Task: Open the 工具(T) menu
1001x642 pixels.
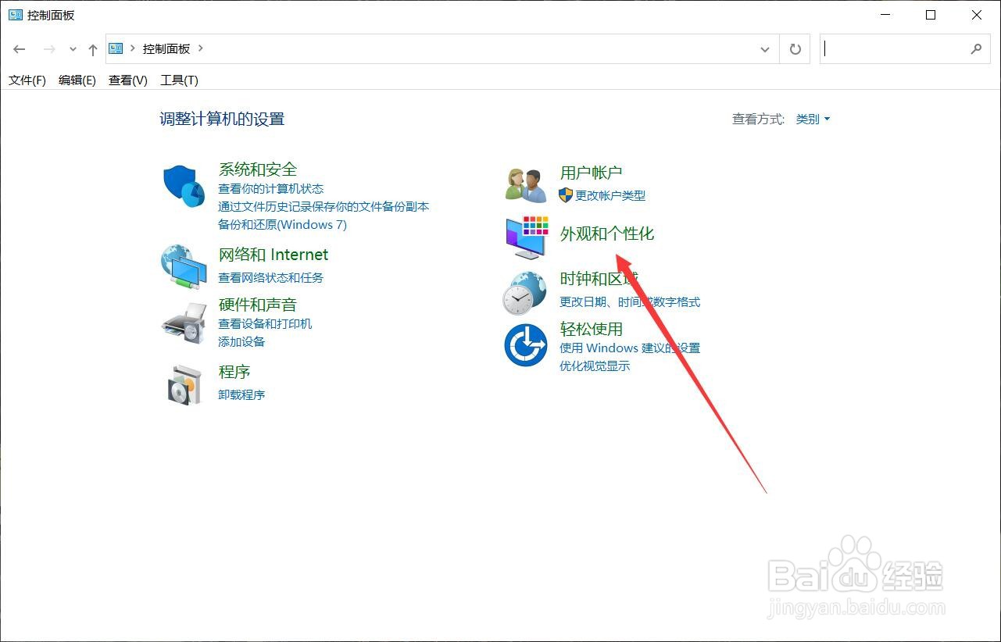Action: [178, 80]
